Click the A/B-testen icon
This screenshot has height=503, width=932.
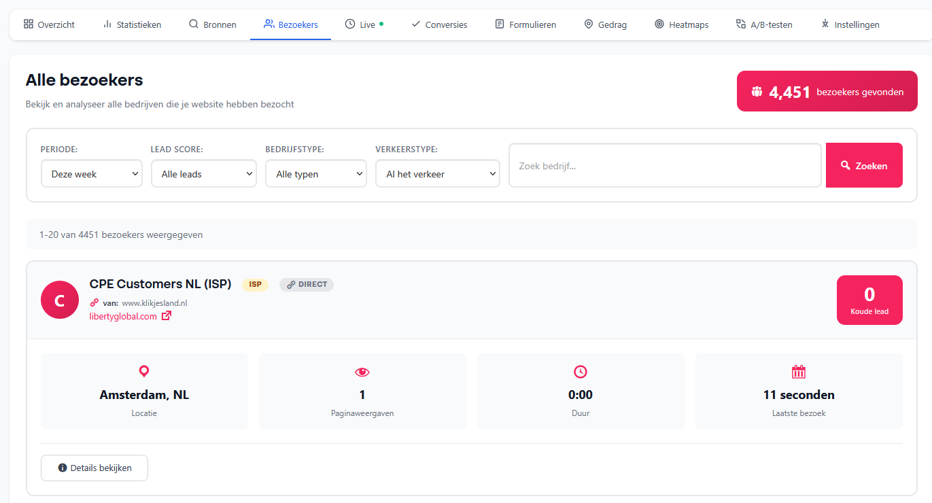click(741, 24)
